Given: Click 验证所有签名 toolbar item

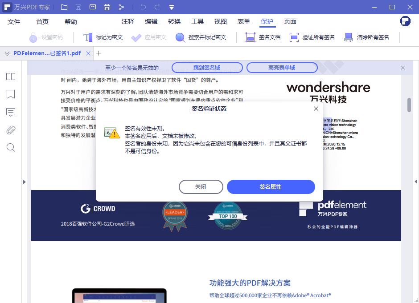Looking at the screenshot, I should coord(312,37).
